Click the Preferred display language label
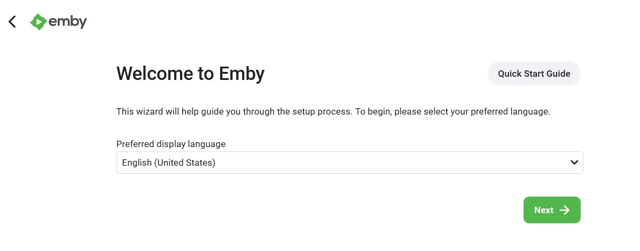640x251 pixels. pyautogui.click(x=171, y=144)
